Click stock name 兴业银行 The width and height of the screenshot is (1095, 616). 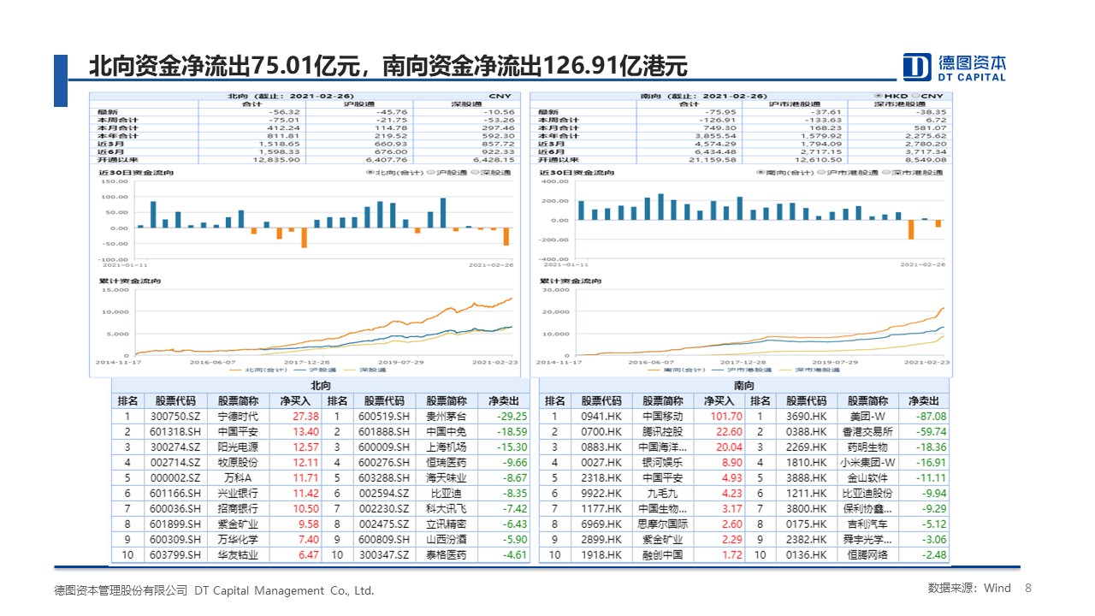(x=238, y=494)
